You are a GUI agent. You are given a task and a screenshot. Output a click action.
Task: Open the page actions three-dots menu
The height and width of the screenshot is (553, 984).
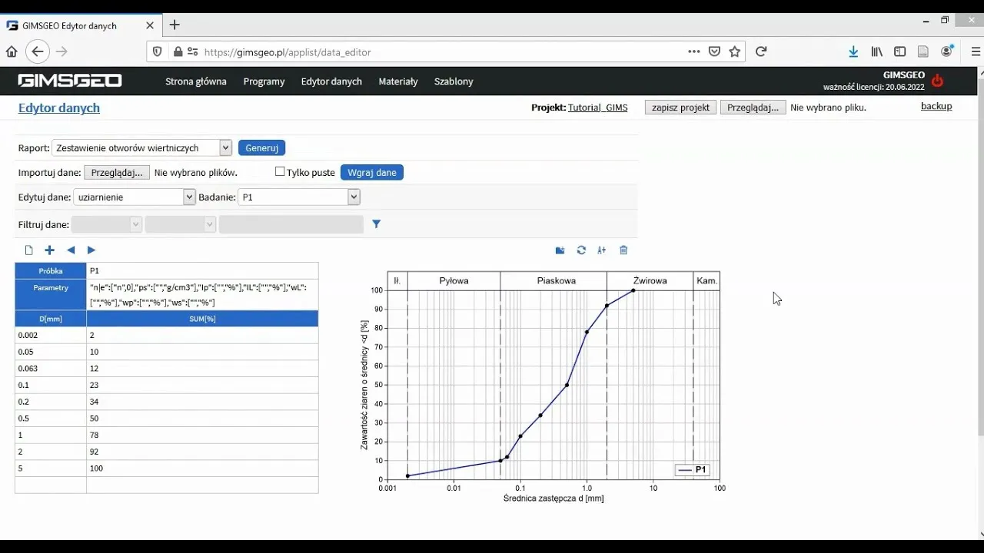point(694,51)
